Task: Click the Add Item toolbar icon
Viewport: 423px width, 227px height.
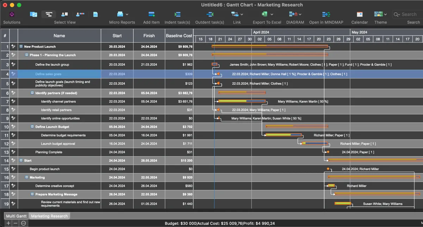Action: coord(151,14)
